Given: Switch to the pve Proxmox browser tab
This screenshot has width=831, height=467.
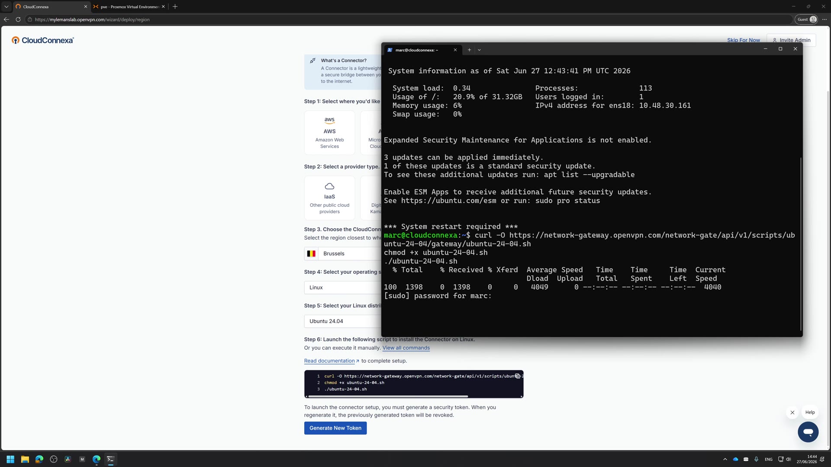Looking at the screenshot, I should click(129, 6).
